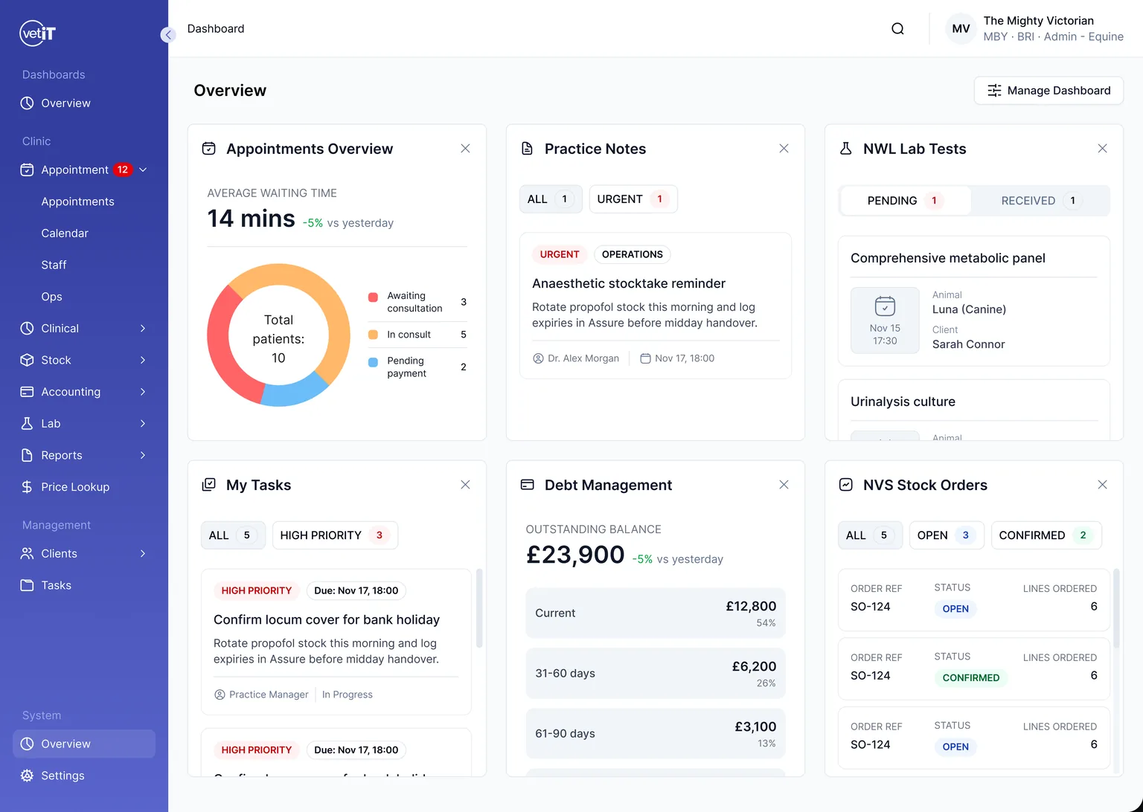
Task: Filter Practice Notes by URGENT
Action: click(x=633, y=199)
